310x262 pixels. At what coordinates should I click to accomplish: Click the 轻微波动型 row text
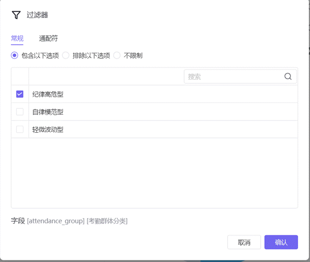click(x=48, y=129)
